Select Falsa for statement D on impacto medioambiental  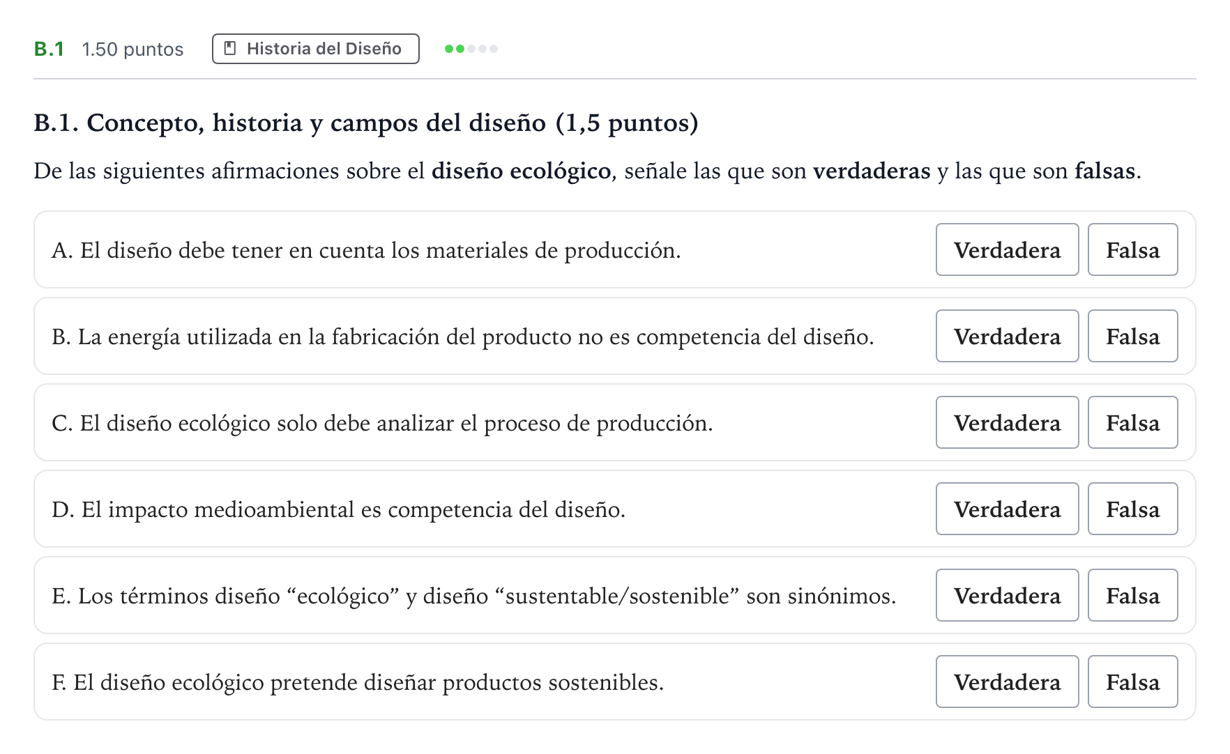point(1132,509)
